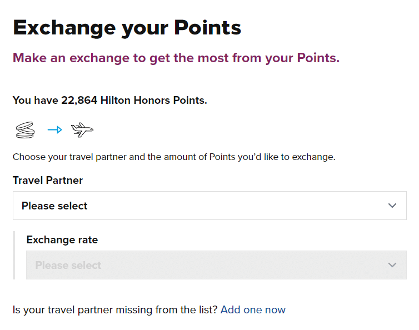Click the stacked coins points icon
Image resolution: width=419 pixels, height=330 pixels.
(x=24, y=130)
